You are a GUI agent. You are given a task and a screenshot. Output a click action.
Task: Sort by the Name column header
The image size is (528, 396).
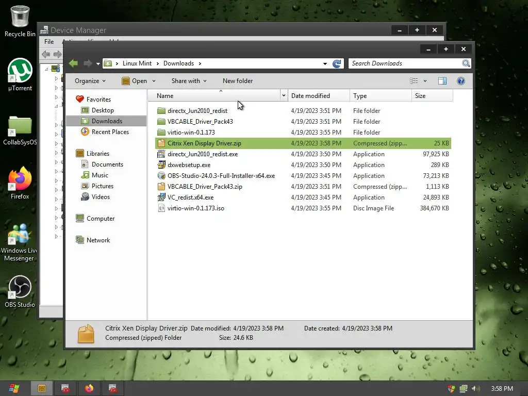214,95
